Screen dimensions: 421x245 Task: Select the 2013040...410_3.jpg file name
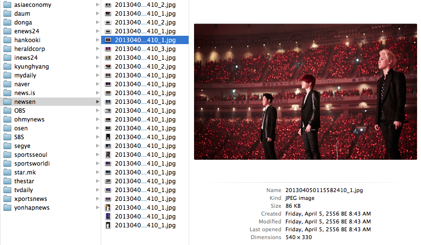click(145, 49)
